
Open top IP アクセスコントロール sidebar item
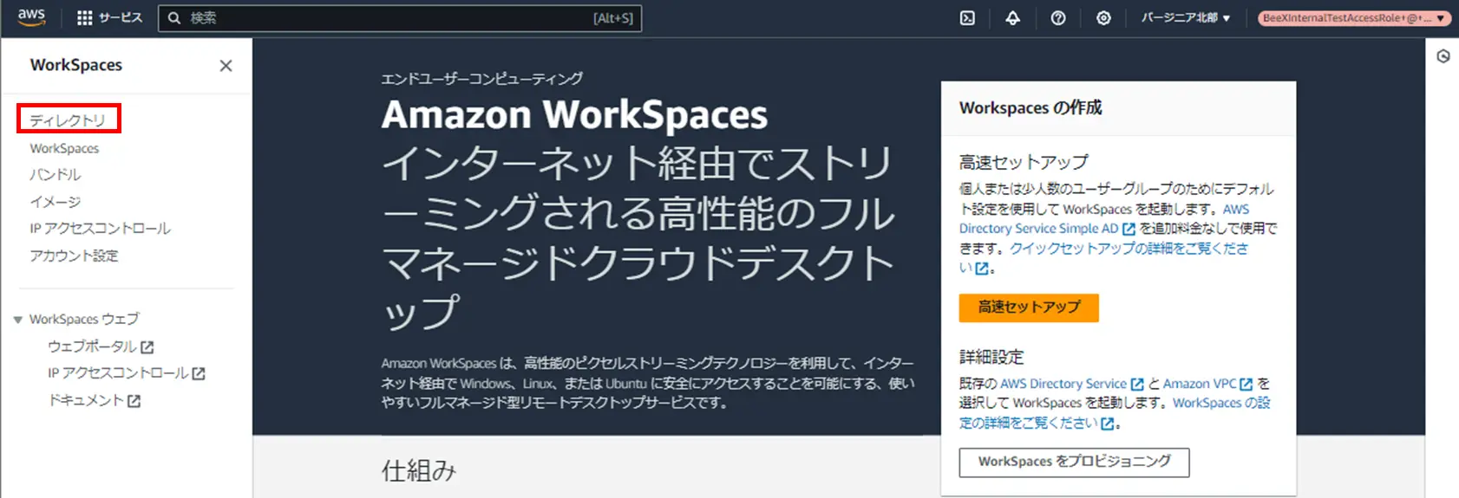click(101, 229)
